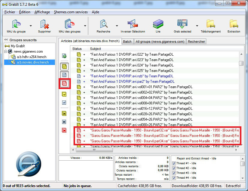Open the MAJ des groupes dropdown arrow

tap(85, 26)
